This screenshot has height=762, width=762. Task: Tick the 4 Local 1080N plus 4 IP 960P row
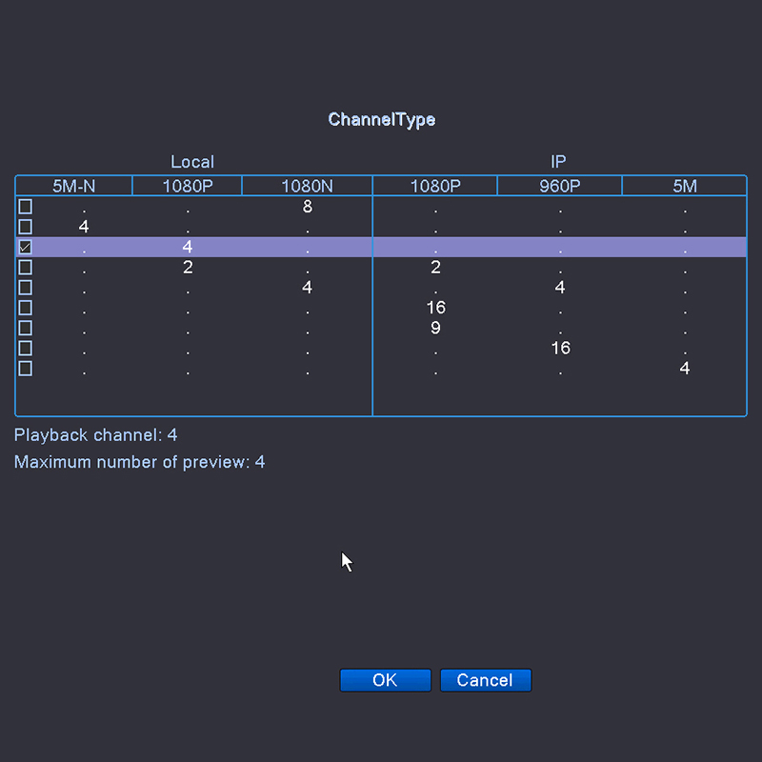(26, 288)
